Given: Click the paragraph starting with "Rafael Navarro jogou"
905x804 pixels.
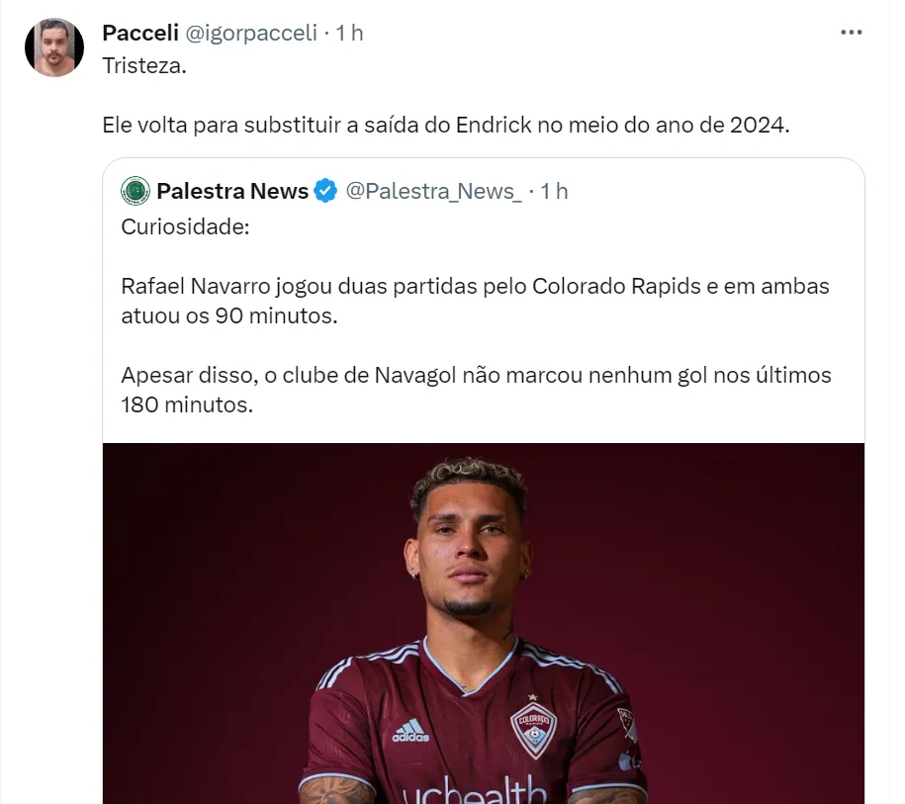Looking at the screenshot, I should 475,302.
